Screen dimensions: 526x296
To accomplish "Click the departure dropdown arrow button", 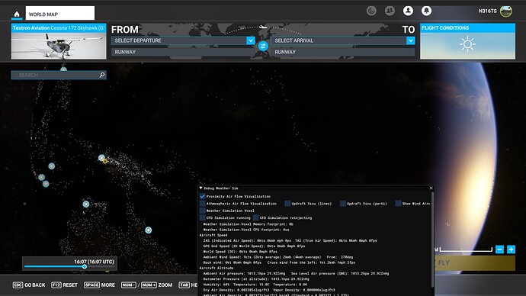I will click(x=251, y=40).
